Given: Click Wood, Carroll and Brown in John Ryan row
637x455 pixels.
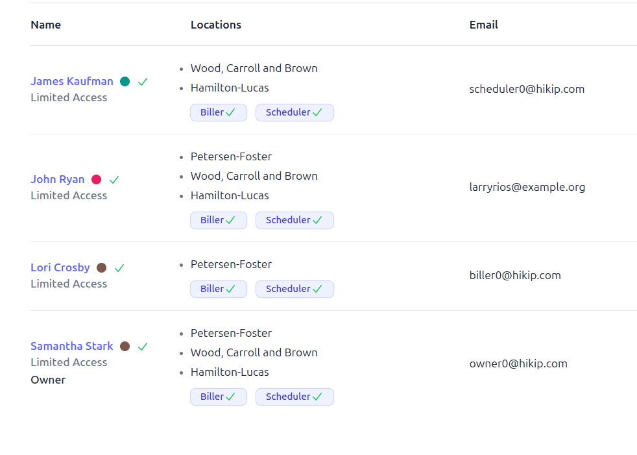Looking at the screenshot, I should coord(254,176).
